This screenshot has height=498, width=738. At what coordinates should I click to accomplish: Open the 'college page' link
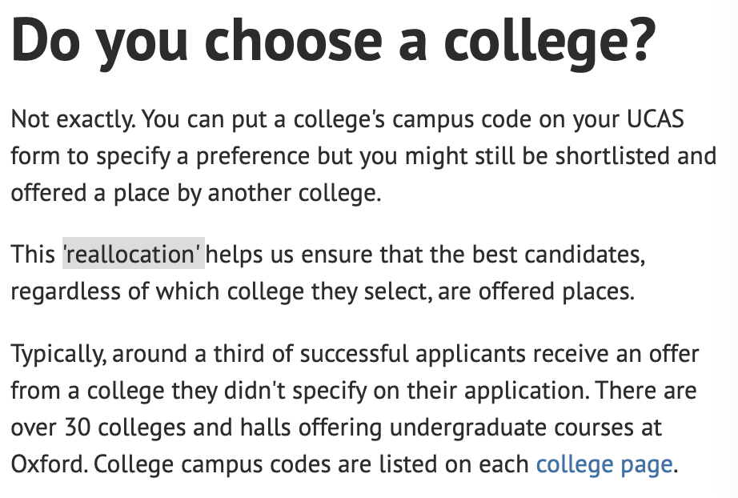tap(604, 464)
